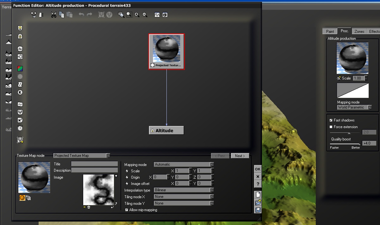Open the Interpolation type Bilinear dropdown
Image resolution: width=380 pixels, height=225 pixels.
[x=211, y=190]
